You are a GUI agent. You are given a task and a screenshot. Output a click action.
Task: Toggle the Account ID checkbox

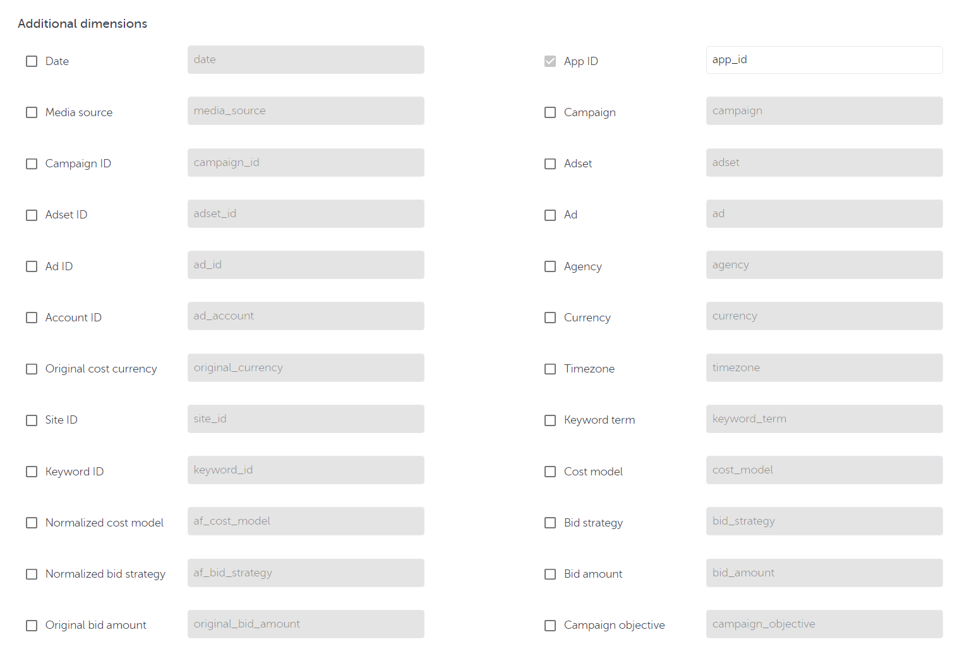tap(32, 318)
